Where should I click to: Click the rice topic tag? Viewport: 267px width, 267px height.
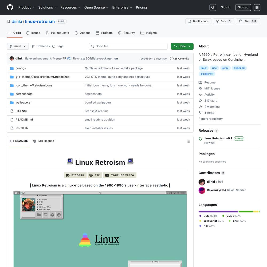coord(214,68)
